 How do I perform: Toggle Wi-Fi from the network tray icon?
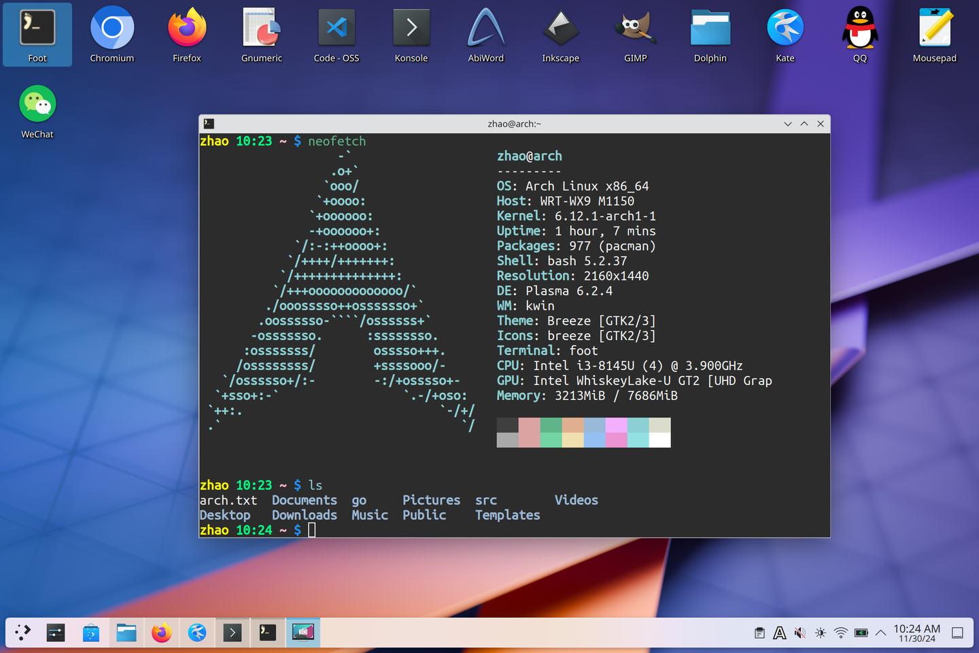coord(840,632)
